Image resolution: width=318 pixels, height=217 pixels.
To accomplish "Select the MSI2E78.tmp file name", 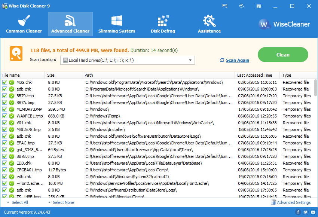I will [28, 129].
